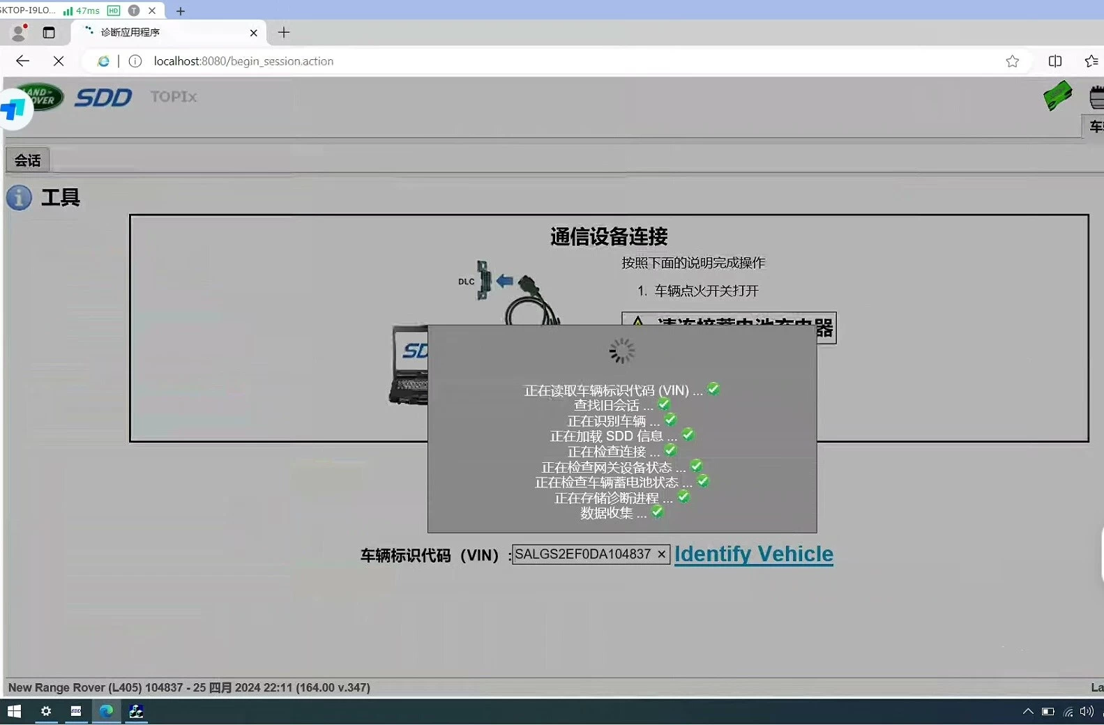Click the status bar New Range Rover text

tap(189, 687)
